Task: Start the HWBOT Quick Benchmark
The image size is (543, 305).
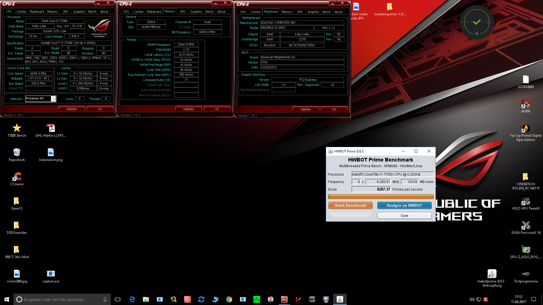Action: [350, 205]
